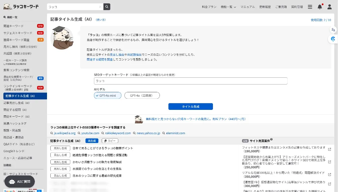Generate headings for 絶滅危惧種ラッコ title
The width and height of the screenshot is (338, 192).
[x=61, y=155]
